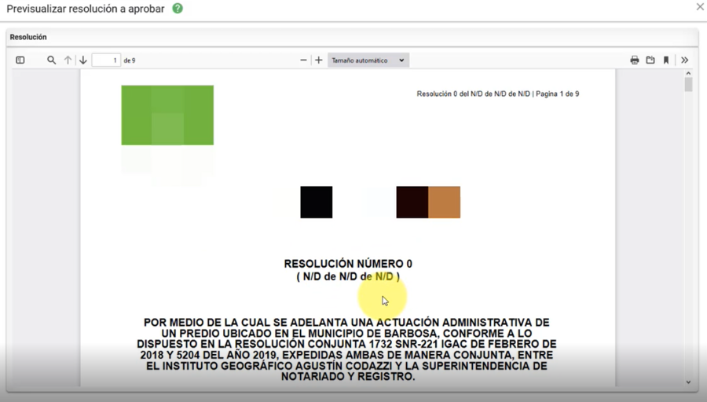707x402 pixels.
Task: Click the scrollbar down arrow
Action: coord(688,382)
